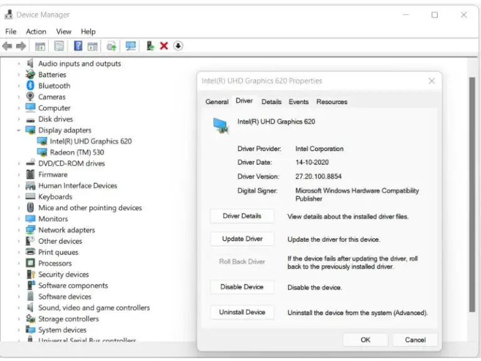
Task: Click the Scan for hardware changes icon
Action: tap(131, 46)
